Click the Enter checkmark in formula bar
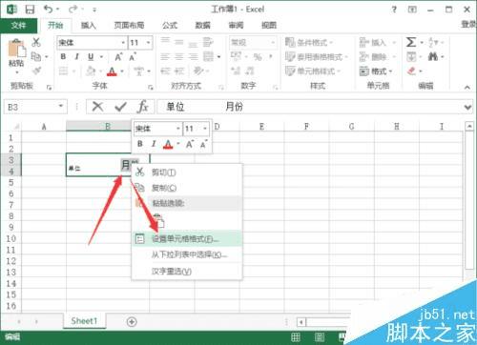The width and height of the screenshot is (477, 345). 120,107
